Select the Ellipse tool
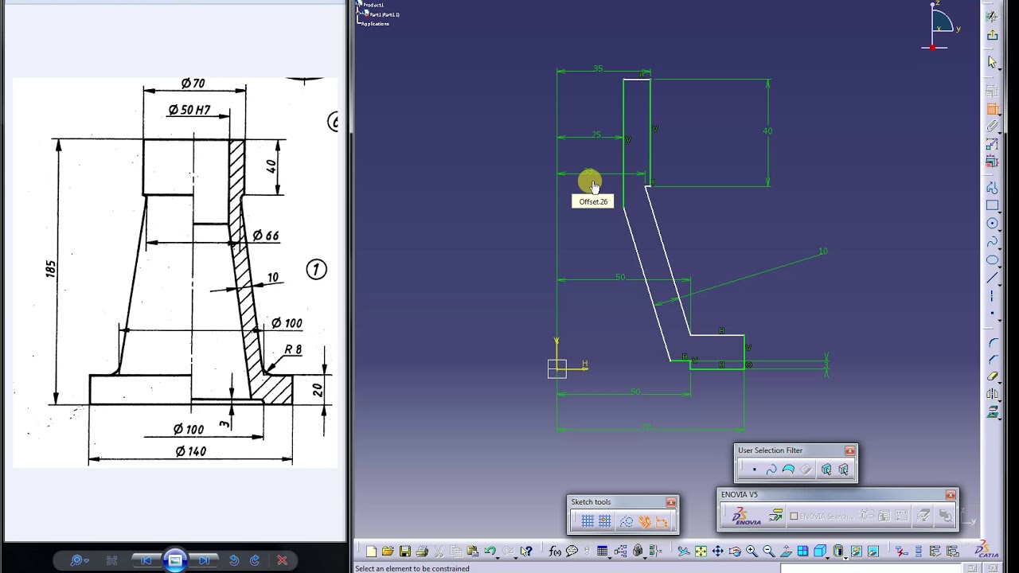1019x573 pixels. pyautogui.click(x=993, y=260)
